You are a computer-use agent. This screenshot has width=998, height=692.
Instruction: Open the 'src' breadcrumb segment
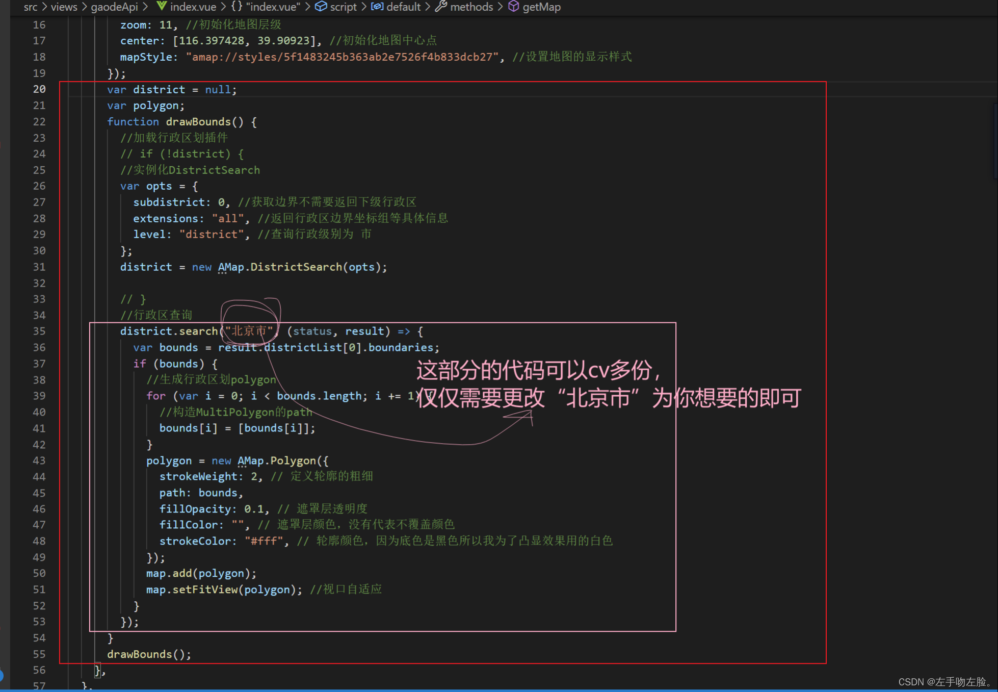tap(31, 7)
